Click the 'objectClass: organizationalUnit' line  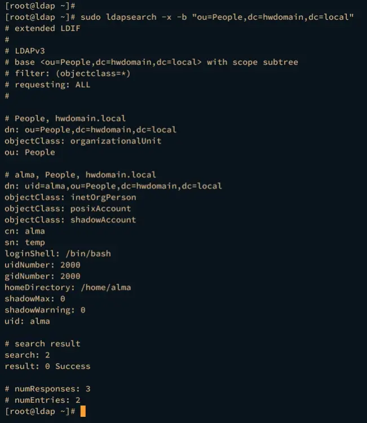click(83, 141)
